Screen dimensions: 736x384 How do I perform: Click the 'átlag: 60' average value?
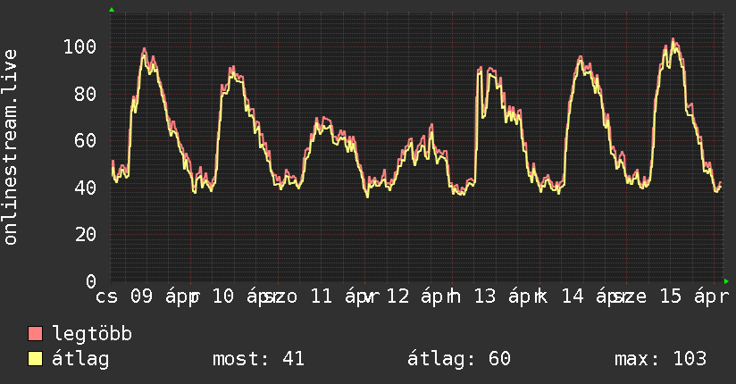(x=458, y=359)
